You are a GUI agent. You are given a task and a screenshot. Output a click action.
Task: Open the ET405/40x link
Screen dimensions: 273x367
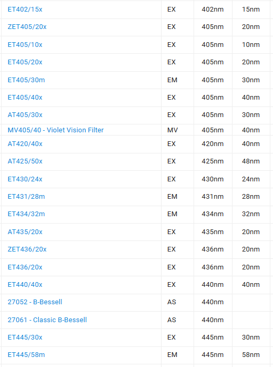coord(25,98)
